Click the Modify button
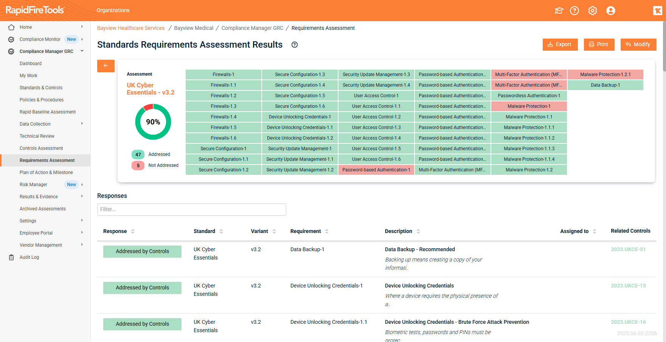666x342 pixels. [x=638, y=45]
